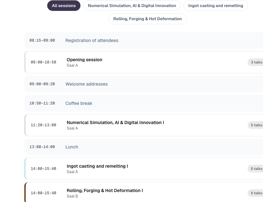
Task: Click the 09:00-10:50 time label
Action: click(43, 62)
